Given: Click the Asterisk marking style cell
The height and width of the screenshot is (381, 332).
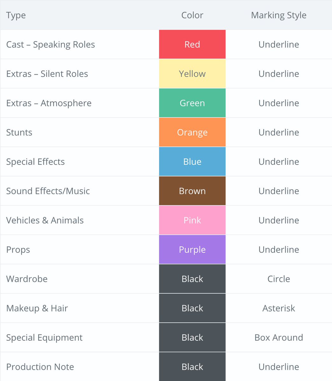Looking at the screenshot, I should (x=279, y=308).
